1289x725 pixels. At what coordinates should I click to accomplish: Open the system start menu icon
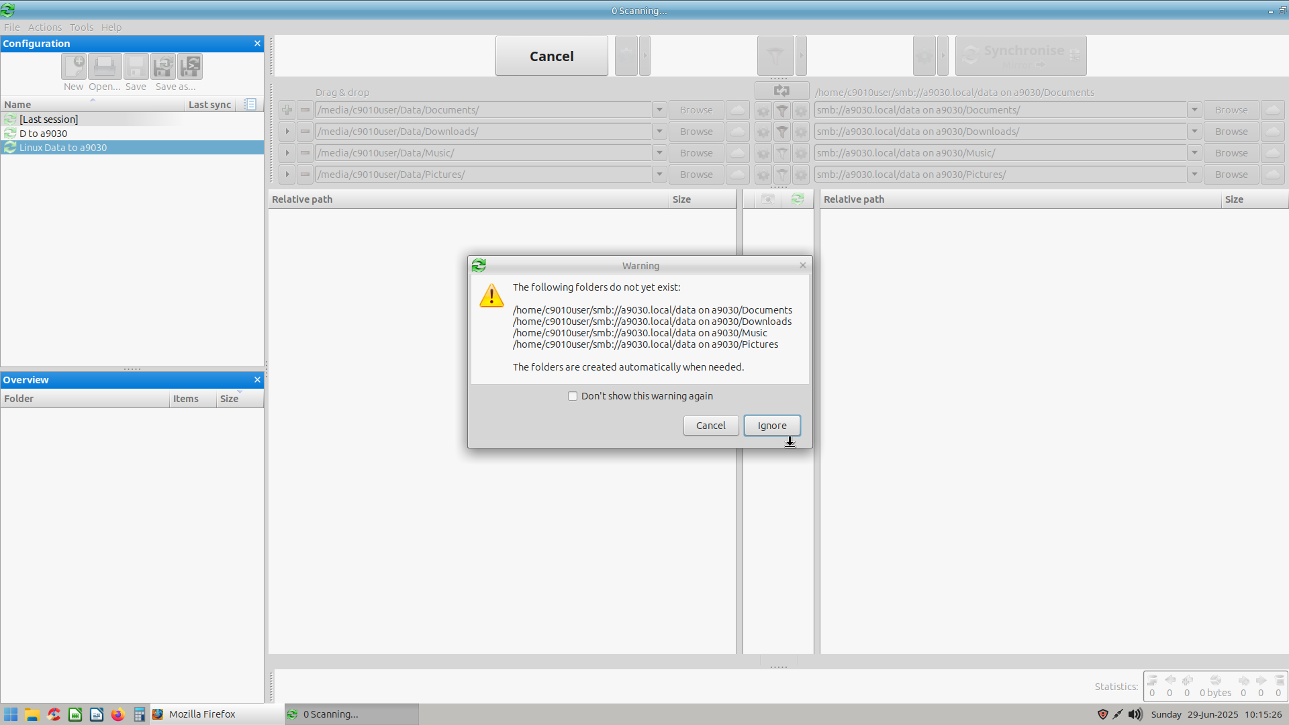[x=11, y=714]
